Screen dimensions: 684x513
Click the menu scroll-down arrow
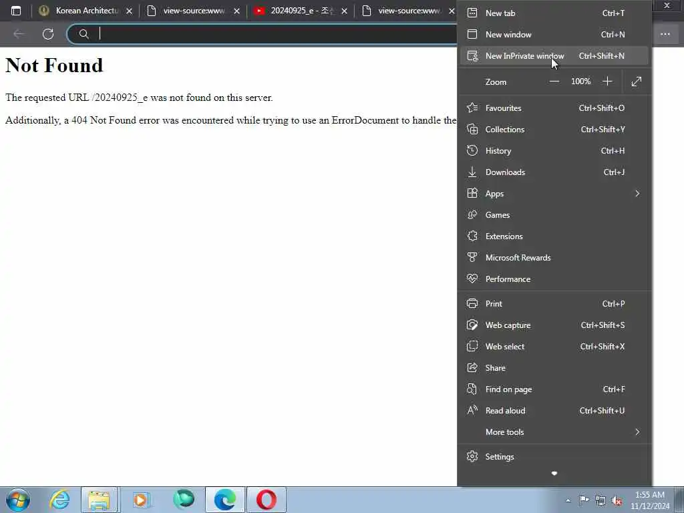554,474
